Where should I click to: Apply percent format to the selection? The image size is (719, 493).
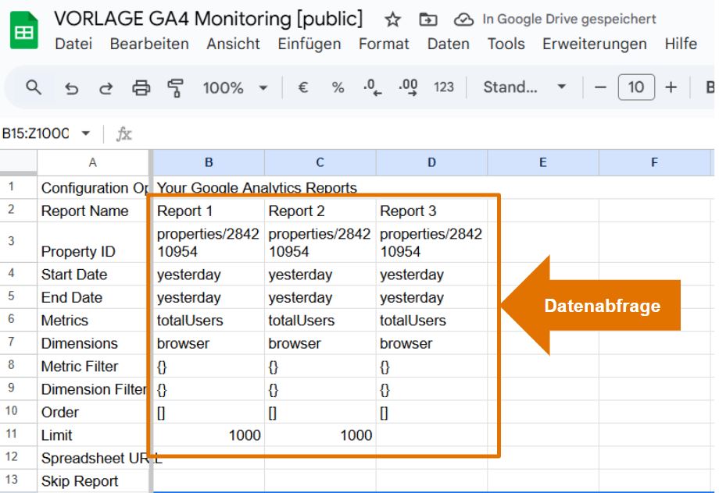click(x=338, y=87)
